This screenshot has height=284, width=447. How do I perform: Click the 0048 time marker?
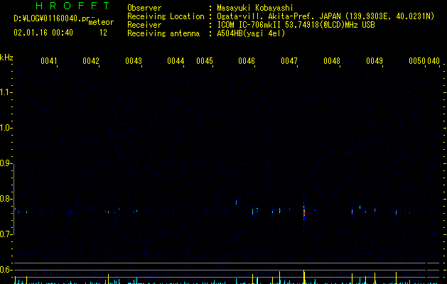(332, 61)
